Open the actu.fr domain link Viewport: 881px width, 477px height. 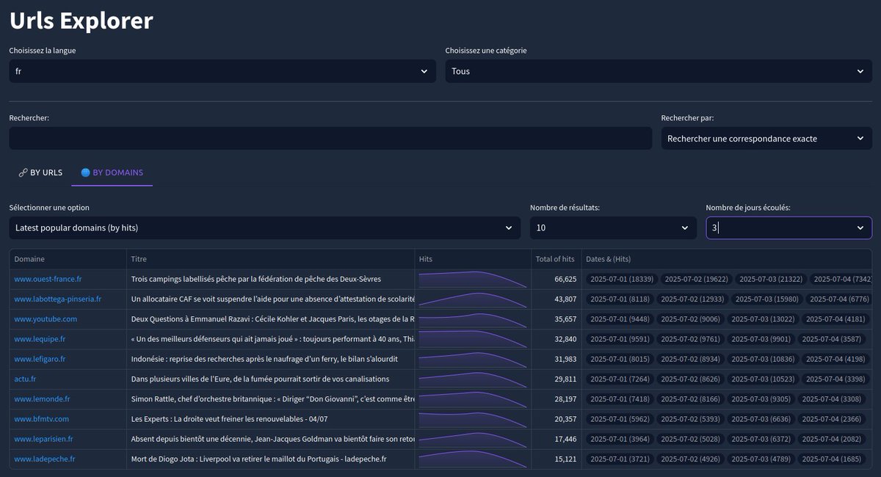tap(25, 379)
